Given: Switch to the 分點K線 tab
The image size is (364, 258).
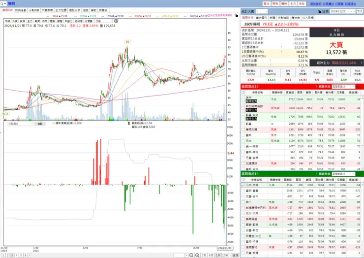Looking at the screenshot, I should point(34,10).
